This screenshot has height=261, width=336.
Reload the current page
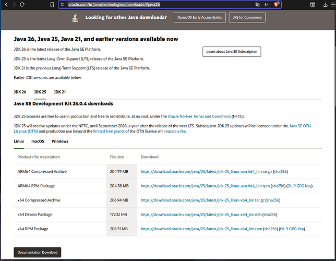tap(22, 5)
